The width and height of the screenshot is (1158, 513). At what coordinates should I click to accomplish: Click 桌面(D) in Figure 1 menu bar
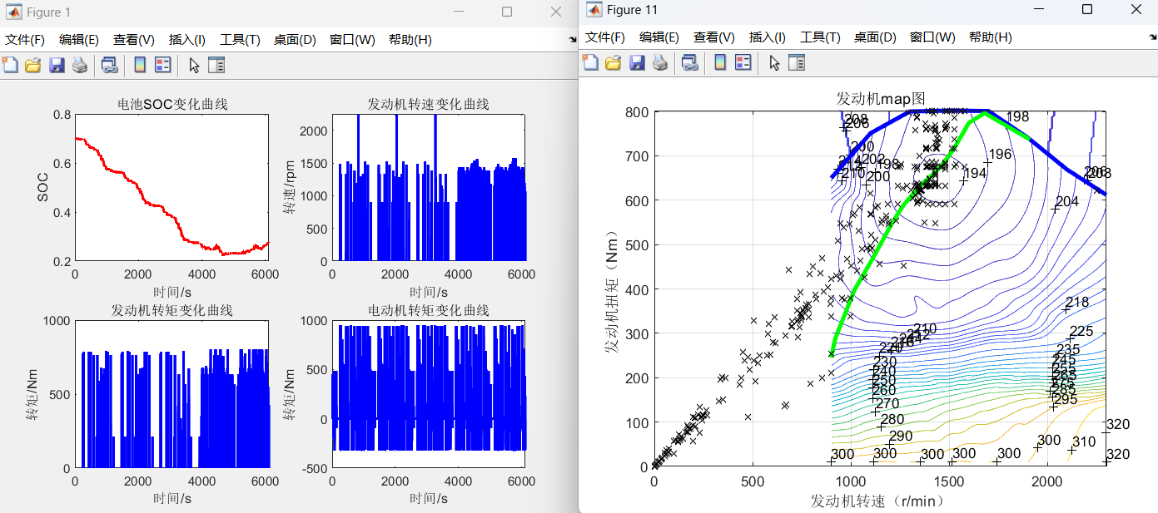295,40
